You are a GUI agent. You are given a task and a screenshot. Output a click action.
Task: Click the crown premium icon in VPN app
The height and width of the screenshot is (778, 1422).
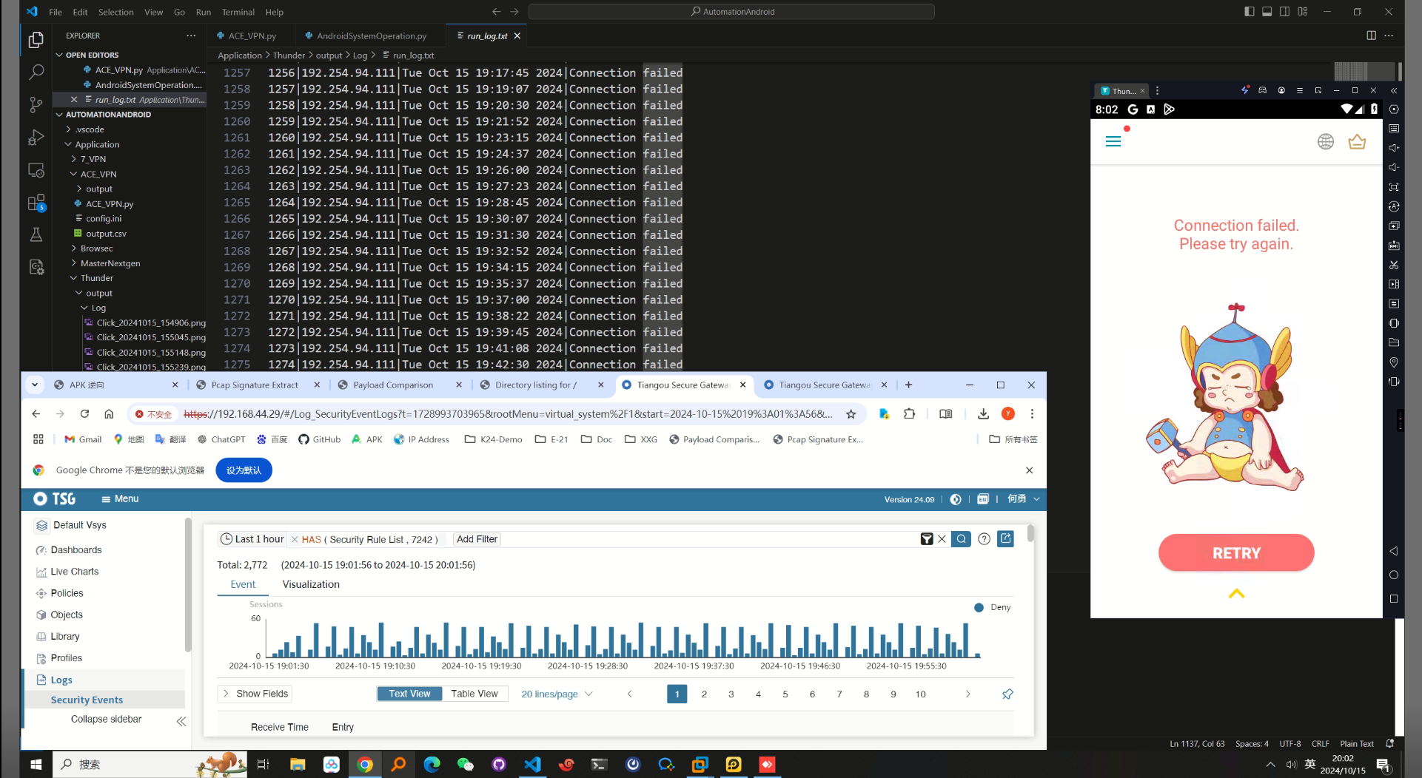coord(1356,141)
